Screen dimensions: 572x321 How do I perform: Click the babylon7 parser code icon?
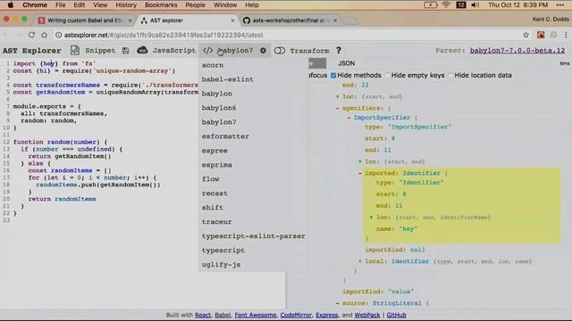click(208, 51)
